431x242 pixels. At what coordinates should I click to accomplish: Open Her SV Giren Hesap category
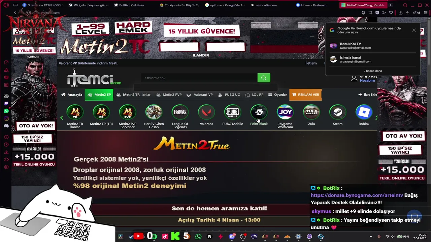(x=154, y=112)
